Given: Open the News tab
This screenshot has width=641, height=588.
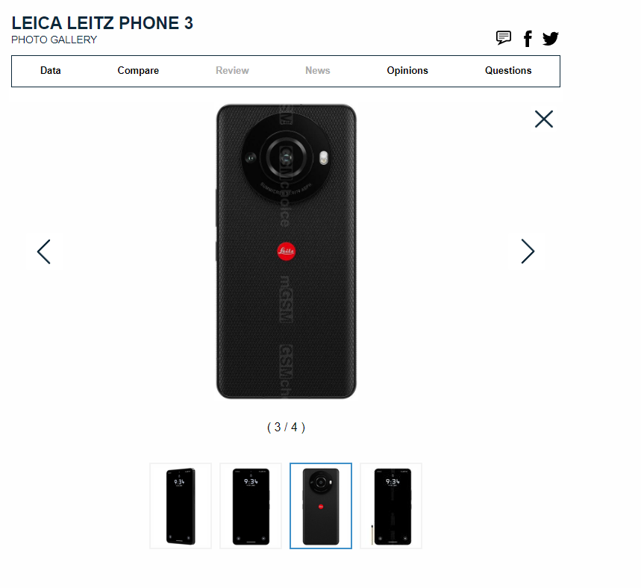Looking at the screenshot, I should (318, 70).
